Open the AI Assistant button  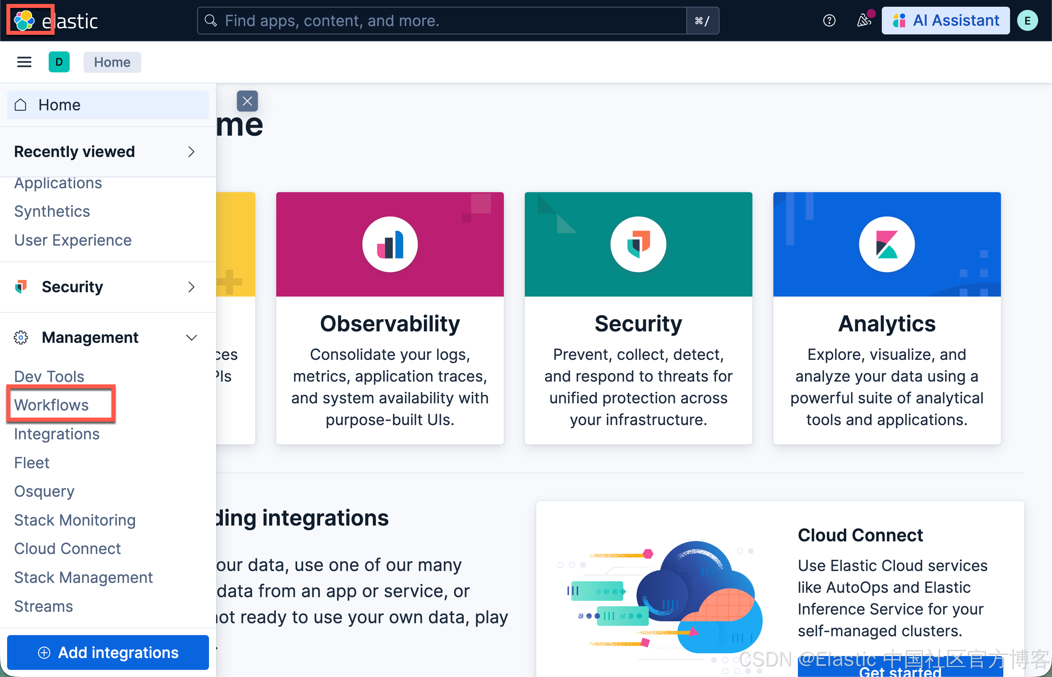point(945,21)
